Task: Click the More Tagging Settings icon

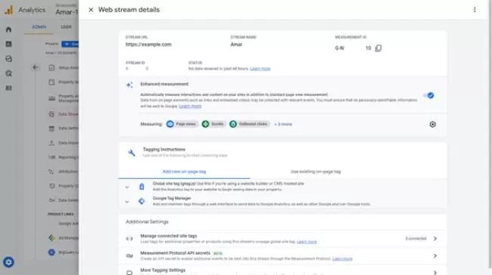Action: point(129,273)
